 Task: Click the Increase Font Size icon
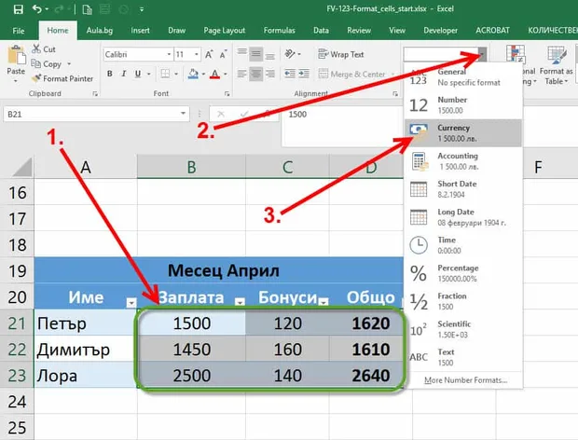[209, 55]
